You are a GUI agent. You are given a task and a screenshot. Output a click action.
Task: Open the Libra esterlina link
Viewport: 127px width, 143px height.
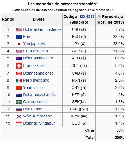(x=36, y=51)
